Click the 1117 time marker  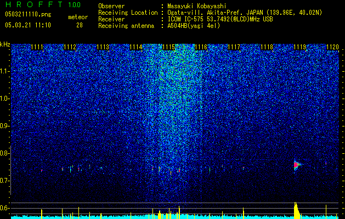234,47
